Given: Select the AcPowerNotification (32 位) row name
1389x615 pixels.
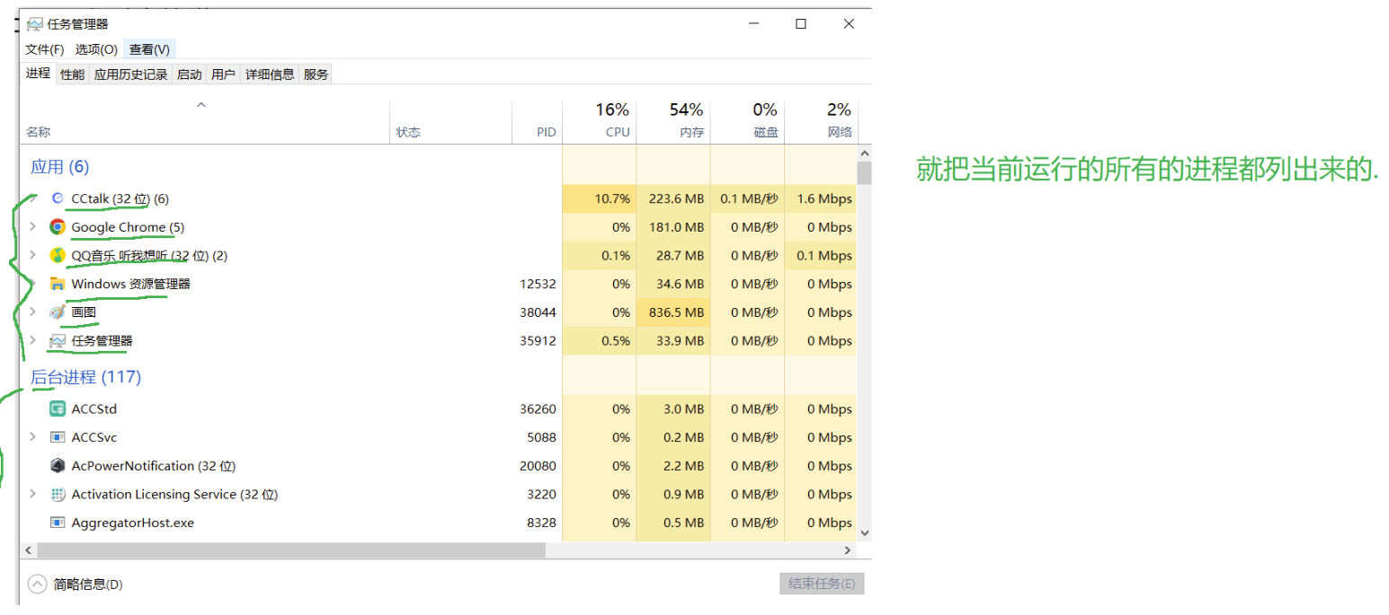Looking at the screenshot, I should coord(153,466).
